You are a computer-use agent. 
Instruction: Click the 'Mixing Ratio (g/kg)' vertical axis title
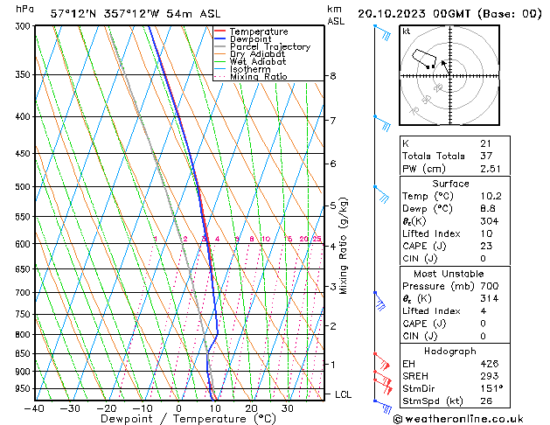click(343, 246)
